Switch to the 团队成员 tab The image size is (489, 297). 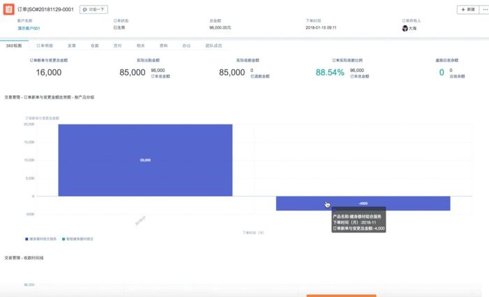click(214, 45)
